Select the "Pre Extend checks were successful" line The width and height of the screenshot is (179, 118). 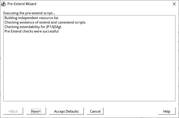pos(32,31)
